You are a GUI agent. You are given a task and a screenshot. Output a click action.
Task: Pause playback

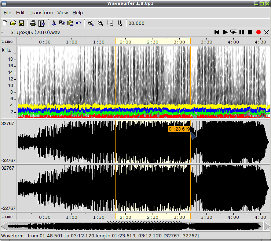click(x=242, y=32)
